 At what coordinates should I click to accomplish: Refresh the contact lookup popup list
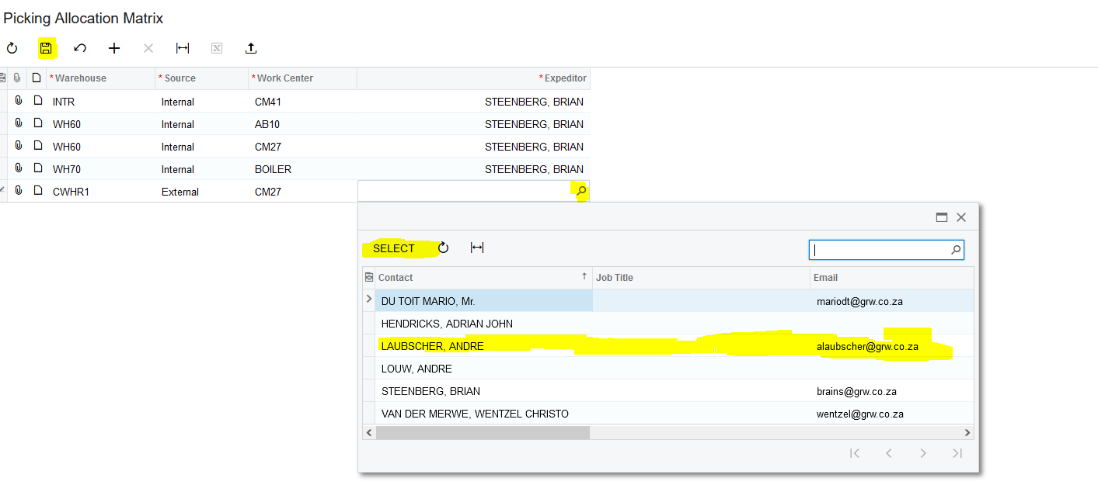point(444,248)
